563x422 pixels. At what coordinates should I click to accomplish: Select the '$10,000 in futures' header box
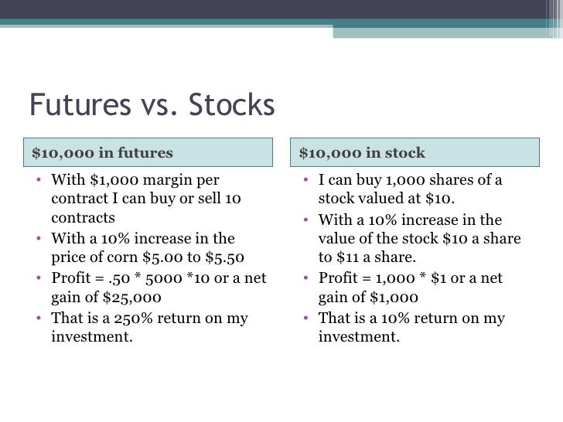click(x=148, y=152)
